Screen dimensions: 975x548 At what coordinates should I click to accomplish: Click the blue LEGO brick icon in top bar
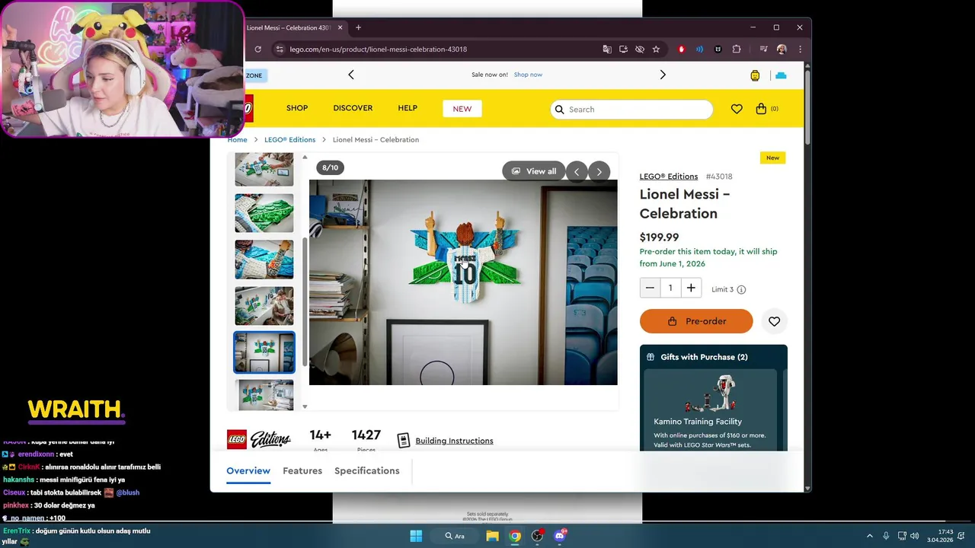coord(781,75)
